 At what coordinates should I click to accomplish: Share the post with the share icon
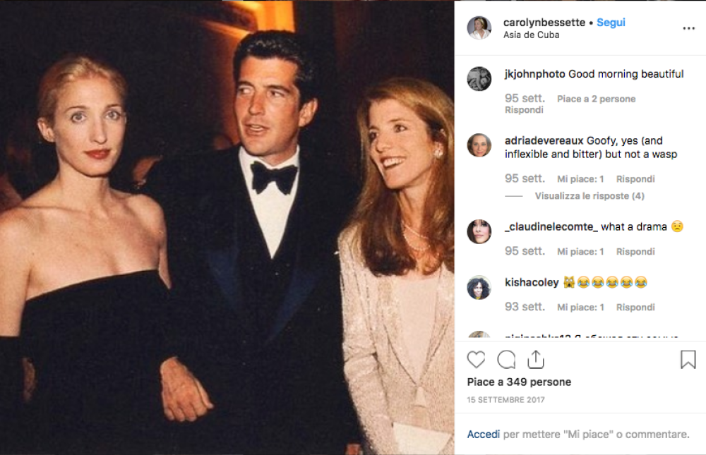536,360
